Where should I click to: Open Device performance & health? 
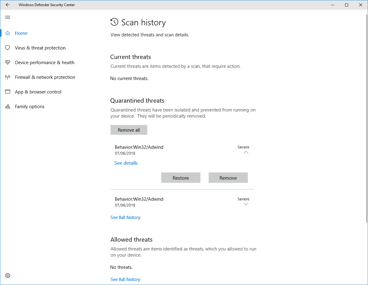(45, 63)
